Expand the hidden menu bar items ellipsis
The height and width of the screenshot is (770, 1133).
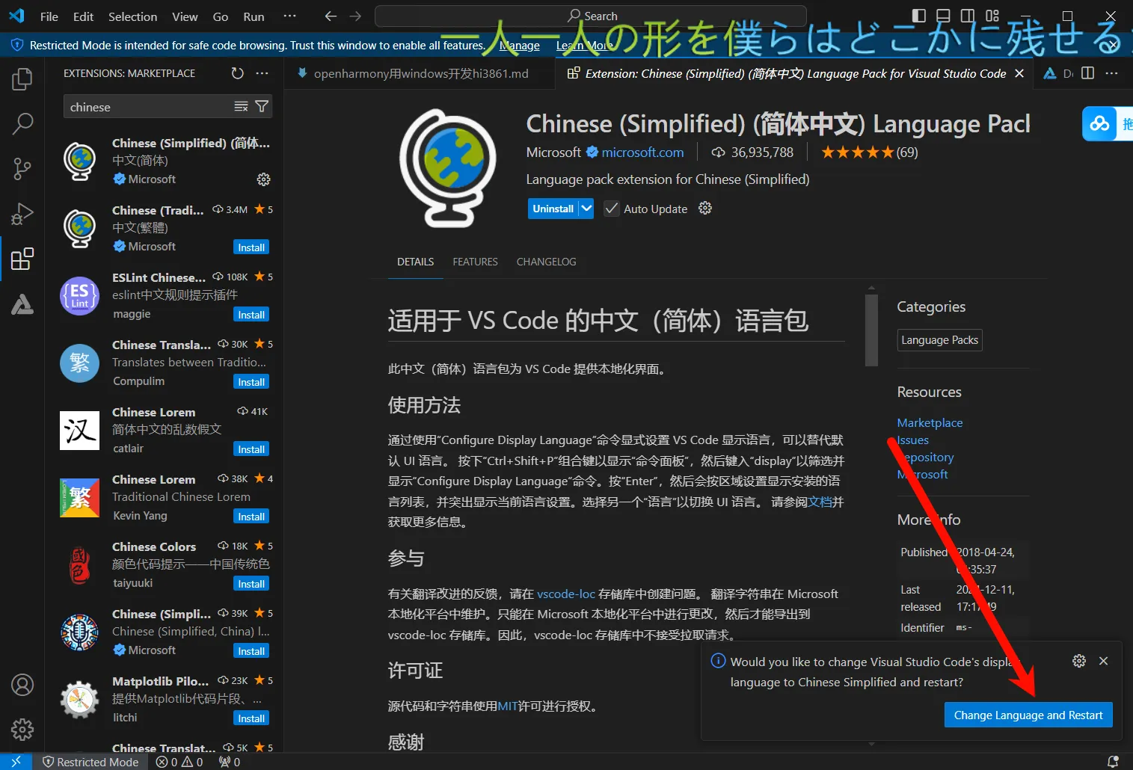pos(289,16)
